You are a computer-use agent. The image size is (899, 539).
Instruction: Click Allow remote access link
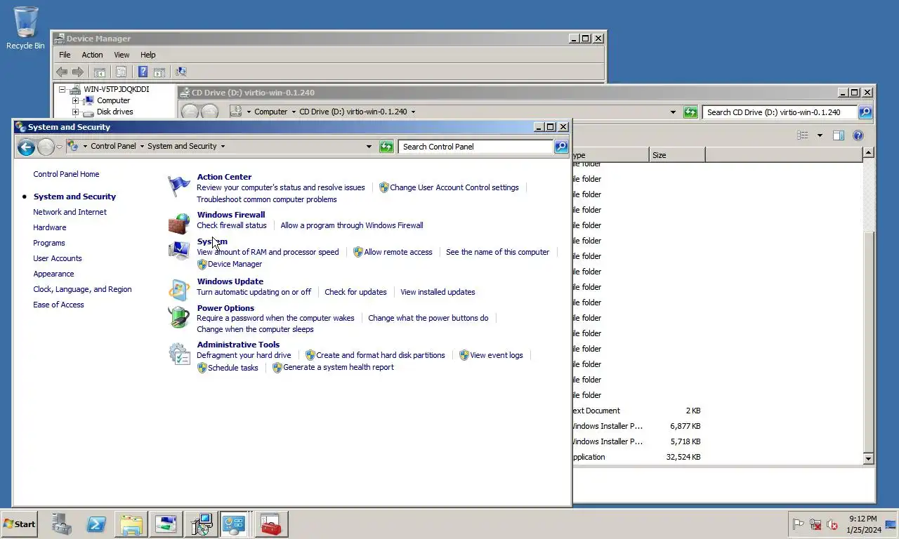pyautogui.click(x=398, y=252)
